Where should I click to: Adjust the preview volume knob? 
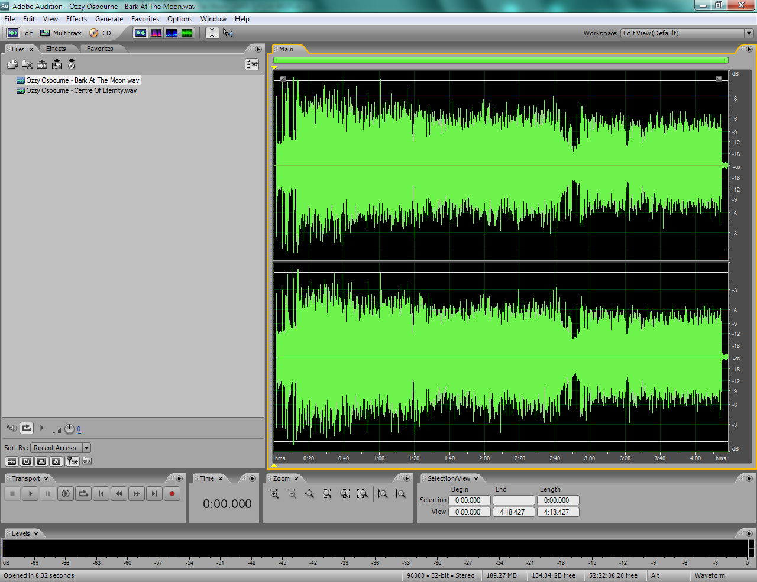click(x=69, y=429)
